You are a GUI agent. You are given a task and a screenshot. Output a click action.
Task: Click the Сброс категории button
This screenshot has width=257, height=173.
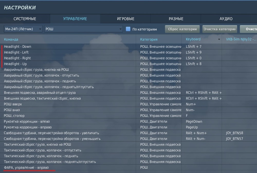pos(182,29)
